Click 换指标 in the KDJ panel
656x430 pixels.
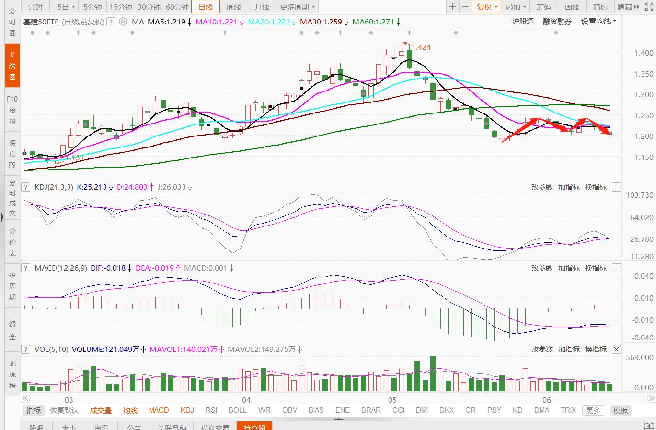point(596,187)
